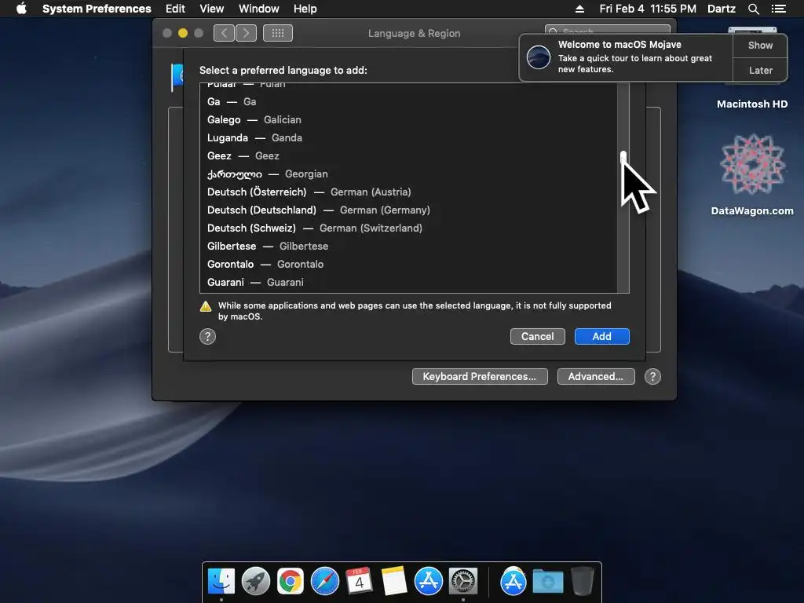Open the Apple menu

(21, 9)
